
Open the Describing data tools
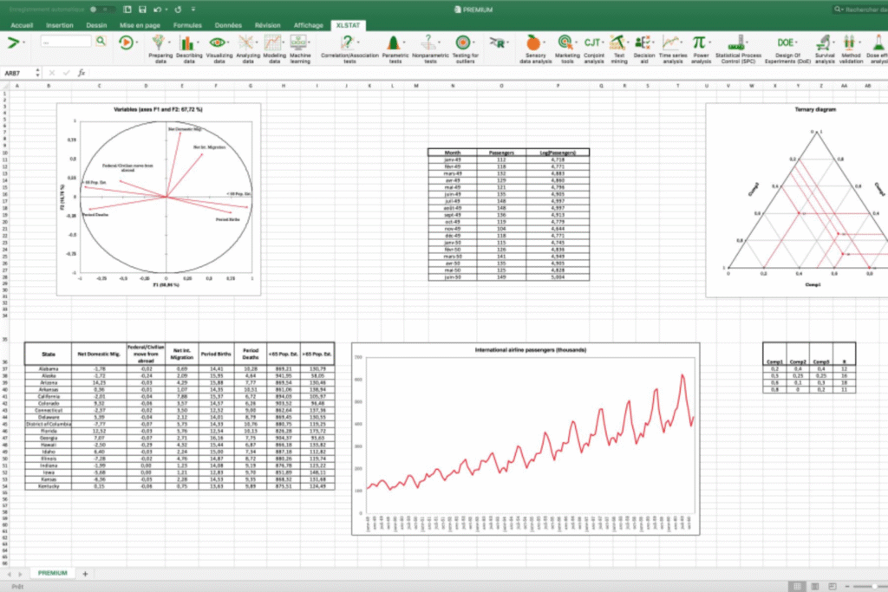(x=188, y=49)
